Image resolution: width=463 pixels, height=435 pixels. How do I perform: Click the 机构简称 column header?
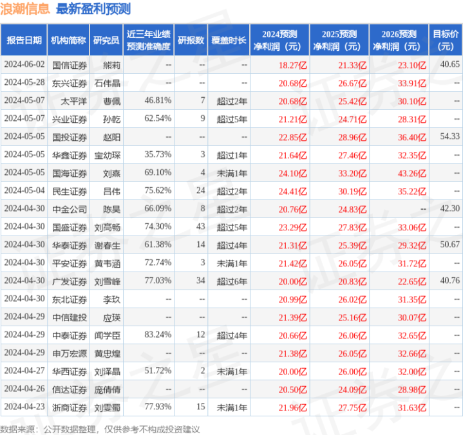[68, 40]
